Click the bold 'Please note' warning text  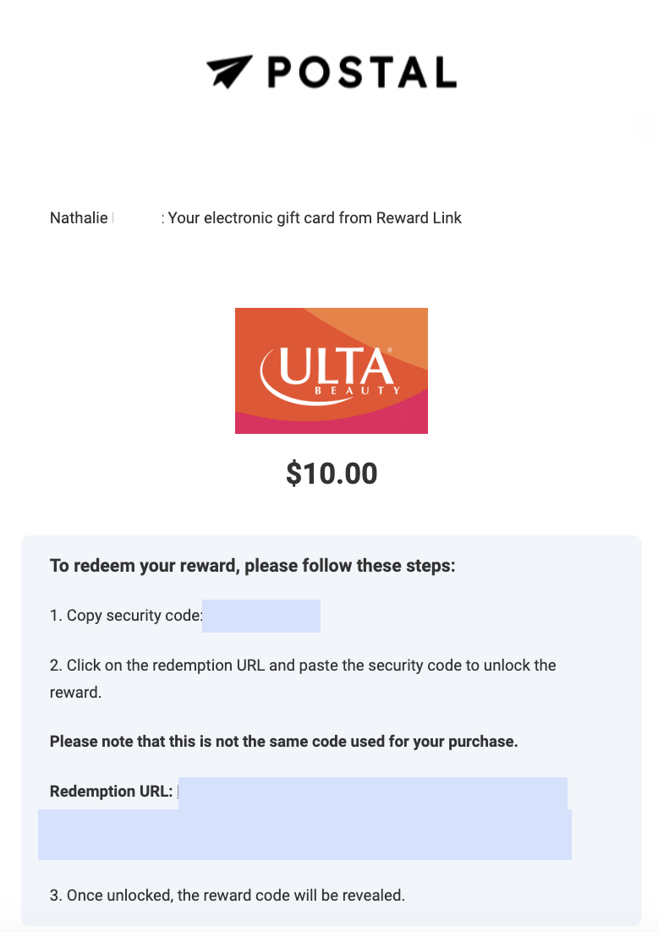point(283,742)
